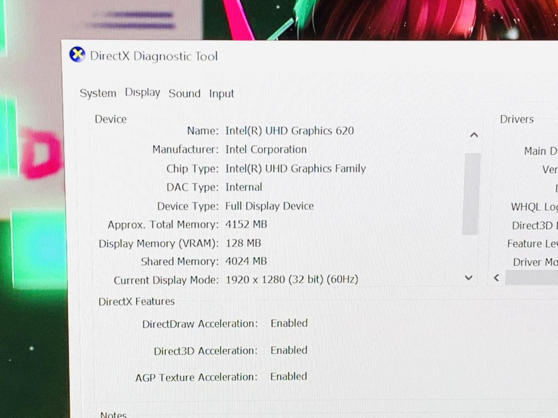Click the Direct3D DDI label in Drivers
Viewport: 558px width, 418px height.
pyautogui.click(x=535, y=225)
